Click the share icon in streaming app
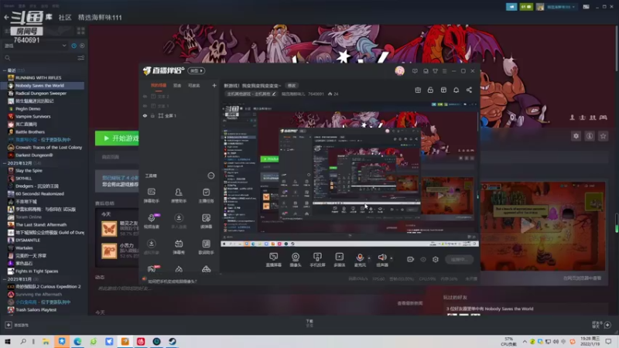Viewport: 619px width, 348px height. [x=469, y=90]
